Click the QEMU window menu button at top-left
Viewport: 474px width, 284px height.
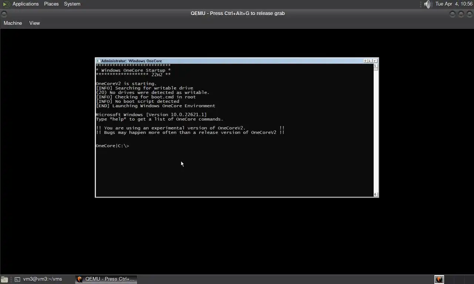click(4, 14)
